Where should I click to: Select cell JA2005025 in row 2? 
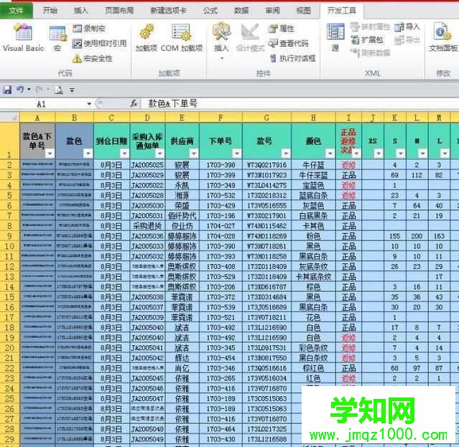pos(147,165)
